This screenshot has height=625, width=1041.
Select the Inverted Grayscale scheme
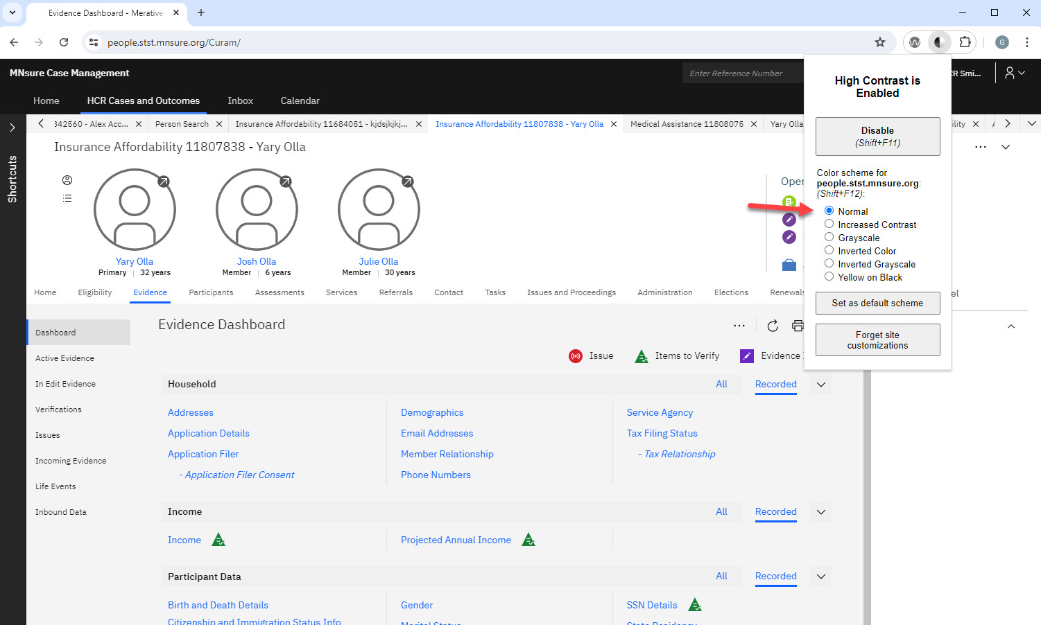[829, 263]
